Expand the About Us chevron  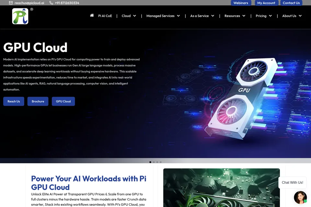pos(300,16)
